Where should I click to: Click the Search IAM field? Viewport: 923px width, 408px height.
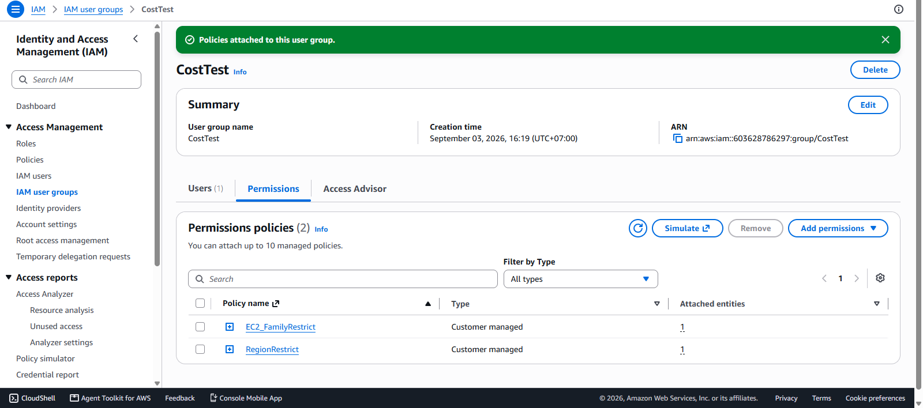coord(76,80)
